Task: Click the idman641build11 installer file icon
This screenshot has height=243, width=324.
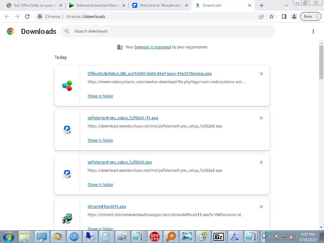Action: (67, 219)
